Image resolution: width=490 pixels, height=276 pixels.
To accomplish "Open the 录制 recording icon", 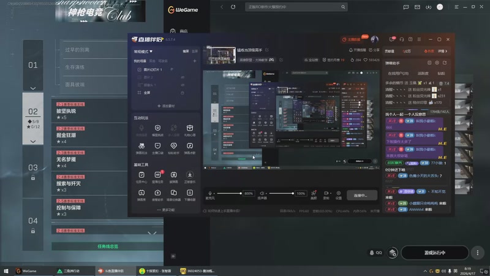I will tap(326, 193).
